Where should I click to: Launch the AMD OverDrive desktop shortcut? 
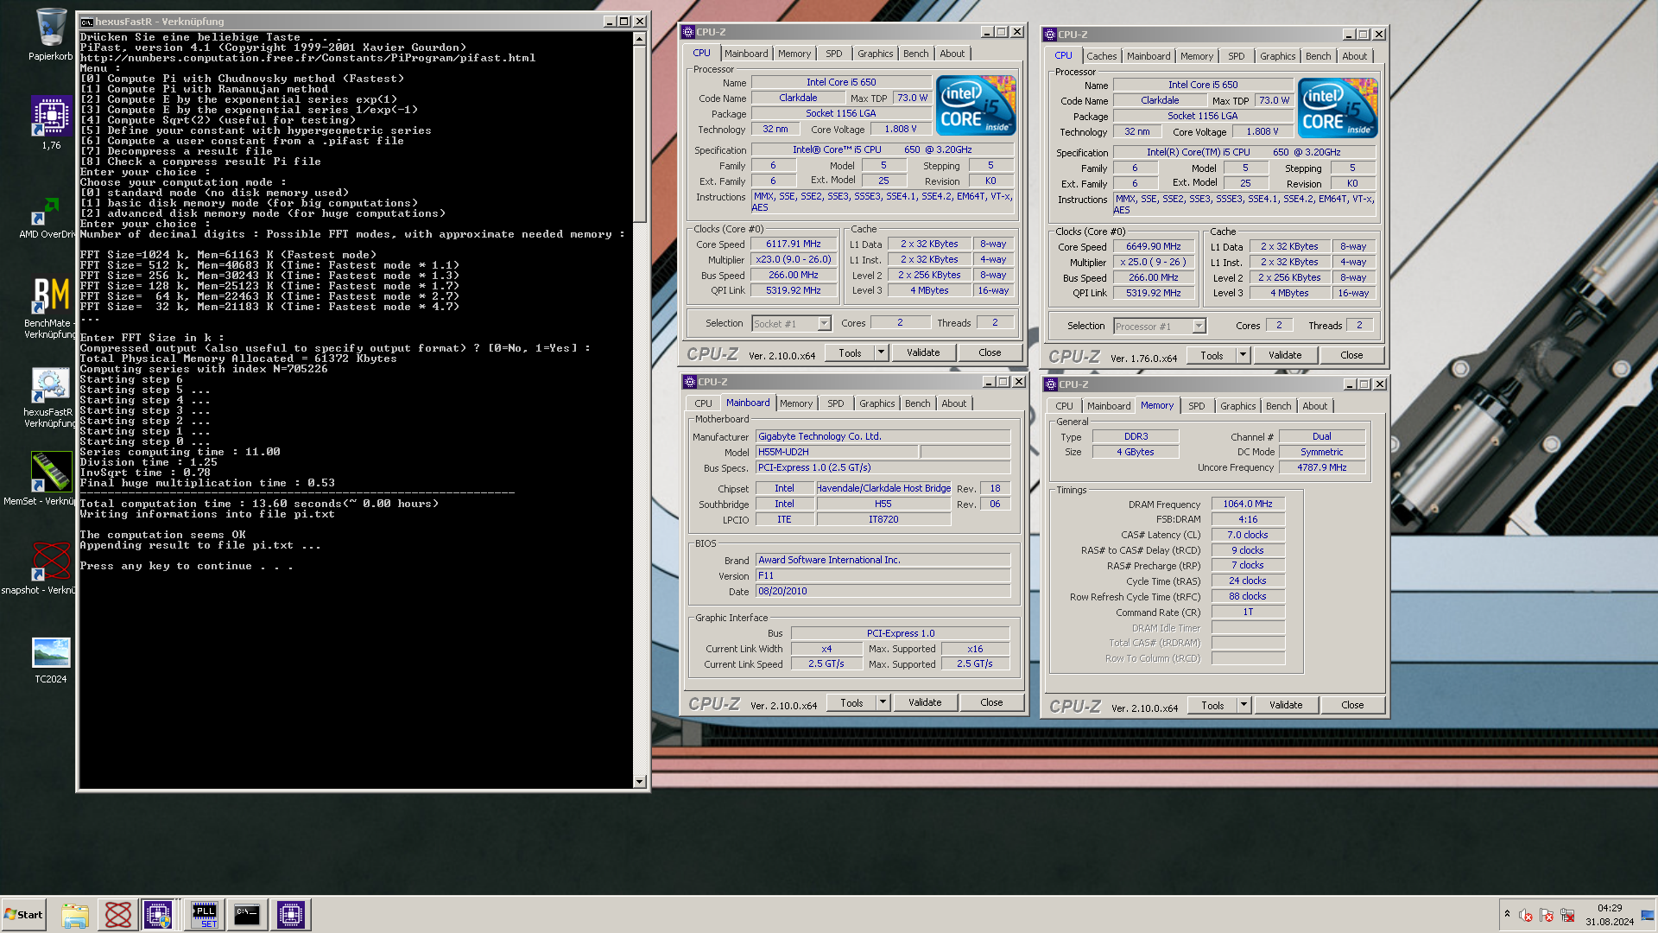(47, 216)
